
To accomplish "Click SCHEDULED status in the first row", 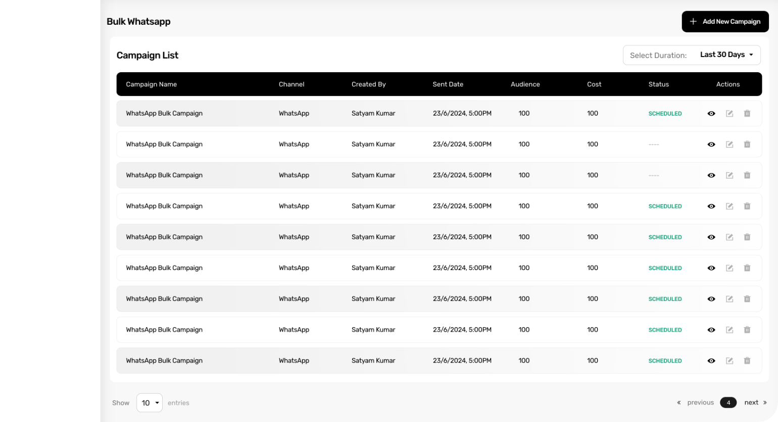I will pos(665,114).
